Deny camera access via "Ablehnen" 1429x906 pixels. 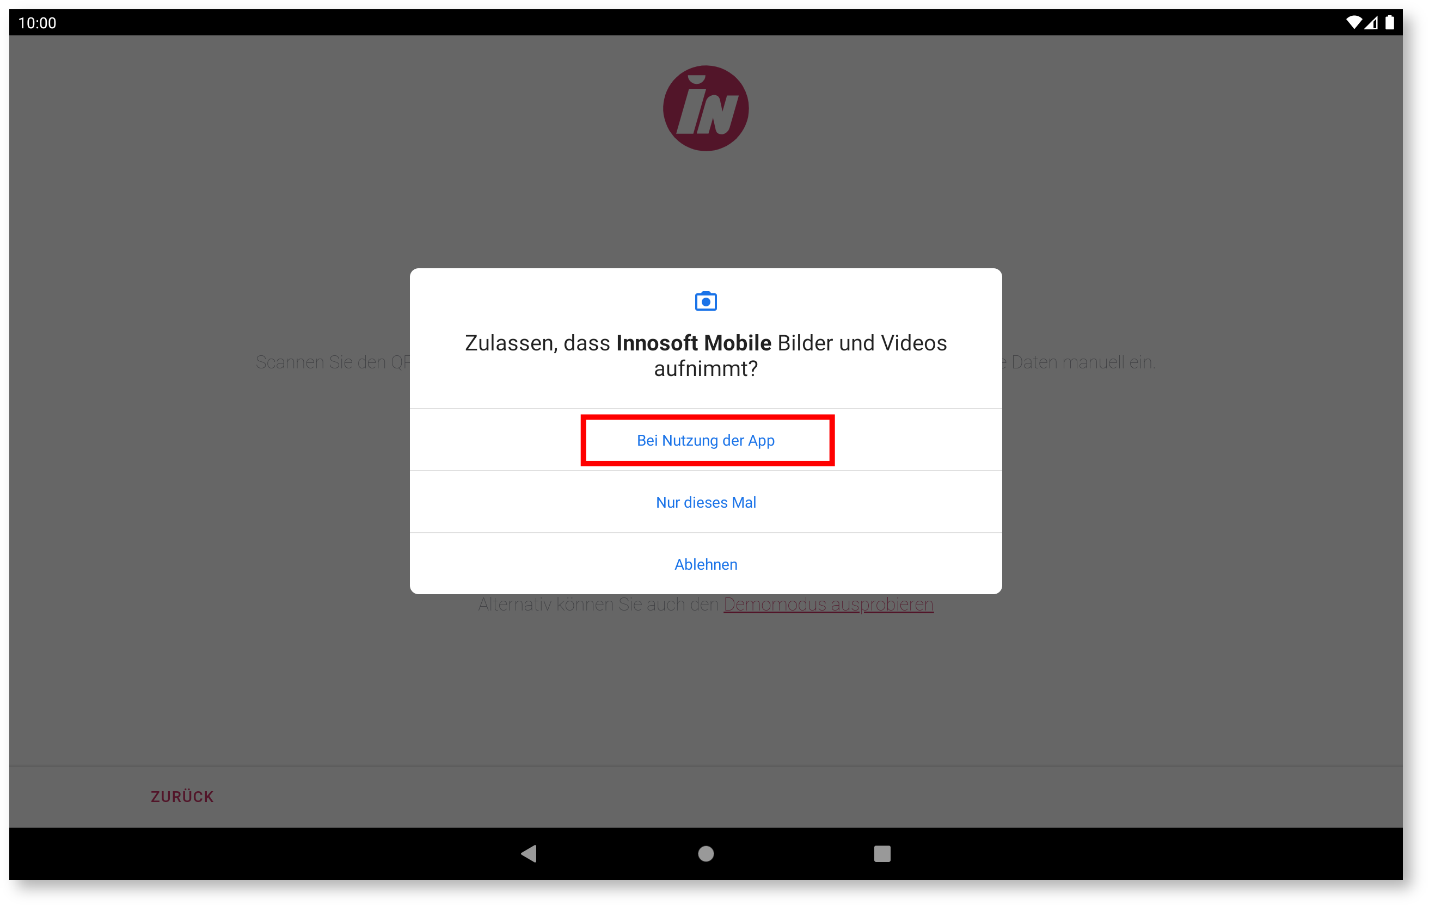coord(706,564)
